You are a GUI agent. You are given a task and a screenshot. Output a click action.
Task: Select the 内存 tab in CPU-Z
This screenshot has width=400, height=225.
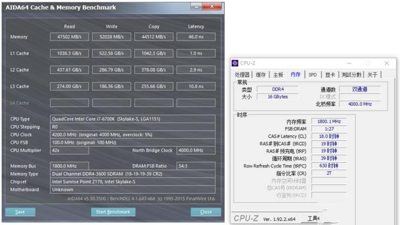click(295, 75)
